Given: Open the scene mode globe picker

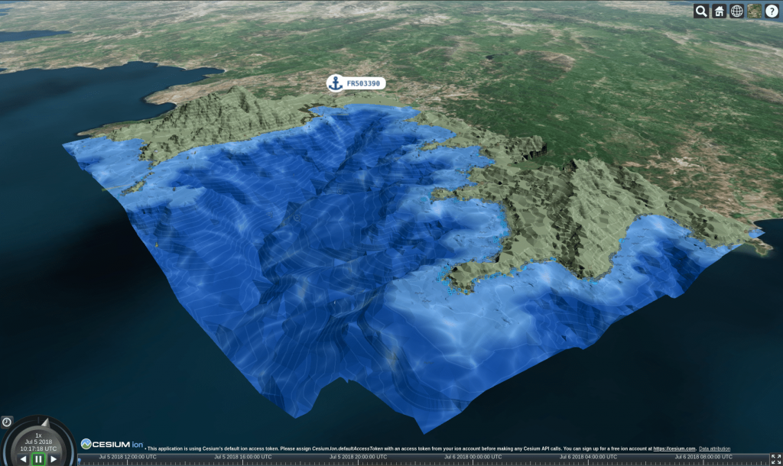Looking at the screenshot, I should tap(736, 11).
